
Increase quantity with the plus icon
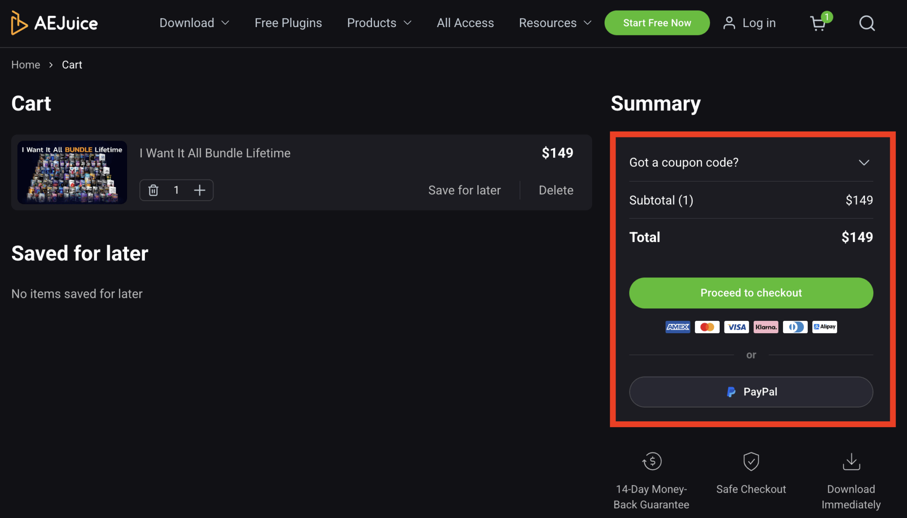200,190
